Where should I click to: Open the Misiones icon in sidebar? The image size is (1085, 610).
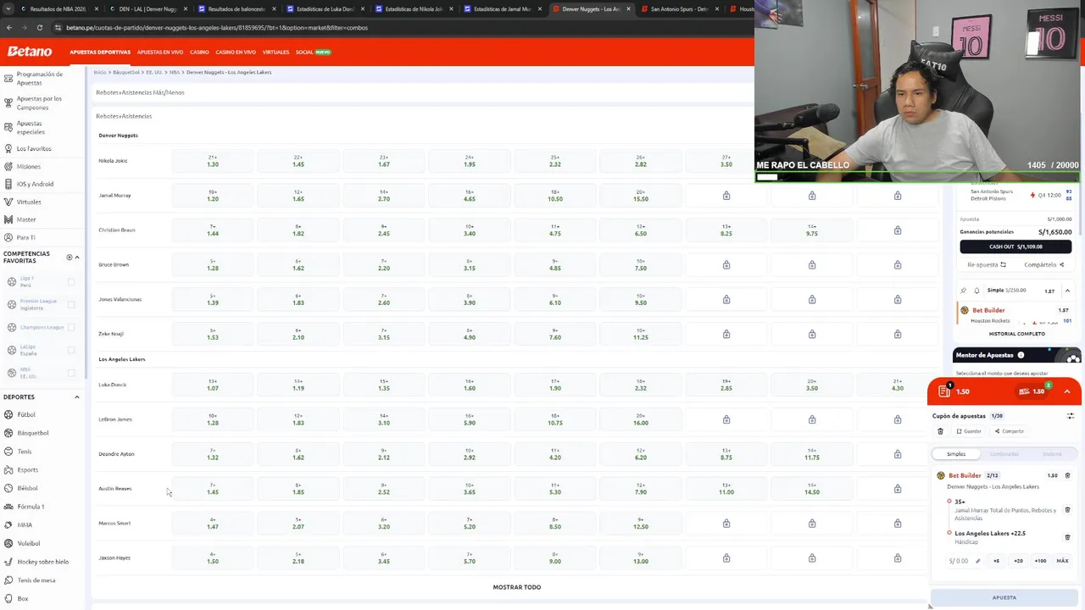[x=8, y=166]
